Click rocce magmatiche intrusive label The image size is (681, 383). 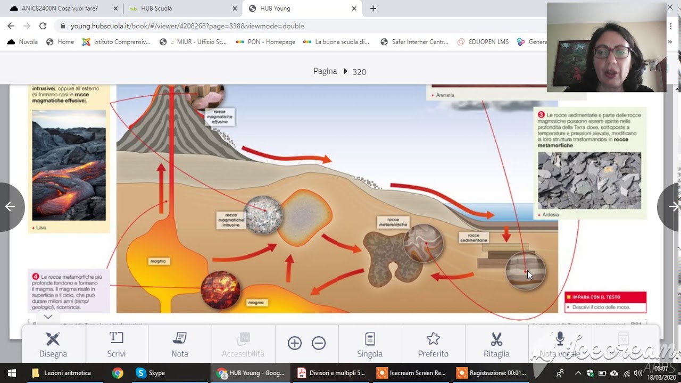click(x=230, y=220)
